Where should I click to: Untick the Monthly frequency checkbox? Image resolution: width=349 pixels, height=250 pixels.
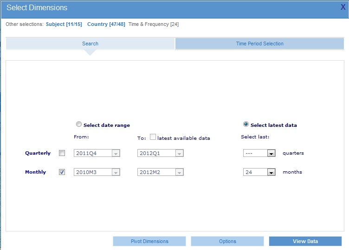click(62, 172)
